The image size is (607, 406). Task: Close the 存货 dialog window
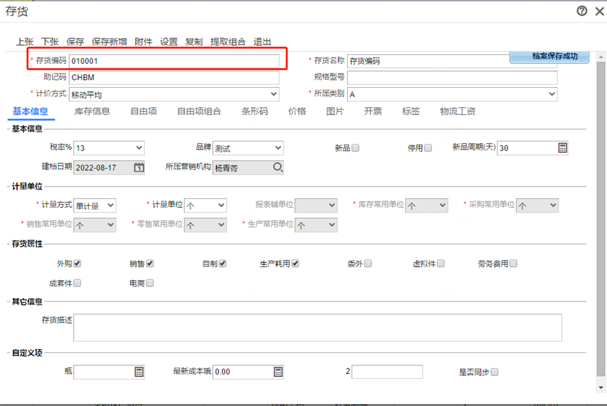[x=599, y=11]
